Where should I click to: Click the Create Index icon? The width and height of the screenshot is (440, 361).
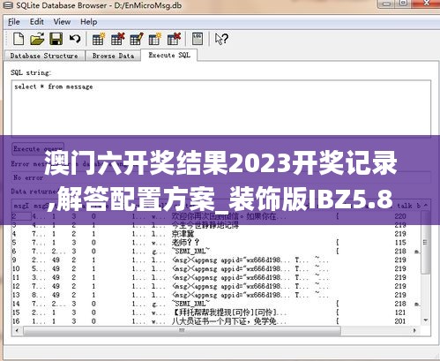(x=155, y=39)
